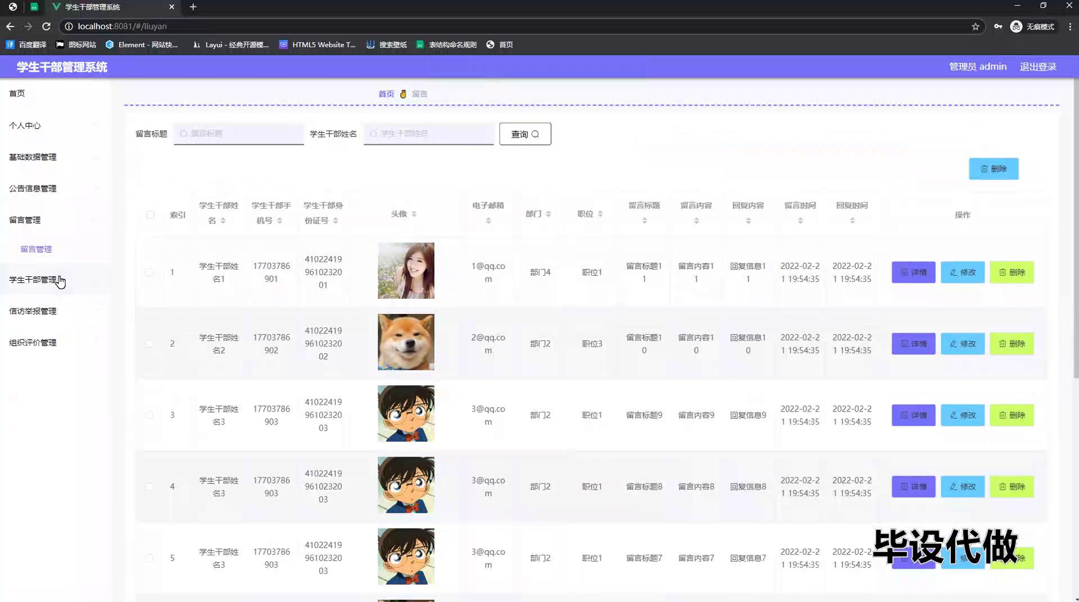The height and width of the screenshot is (602, 1079).
Task: Click the browser reload page icon
Action: click(x=47, y=26)
